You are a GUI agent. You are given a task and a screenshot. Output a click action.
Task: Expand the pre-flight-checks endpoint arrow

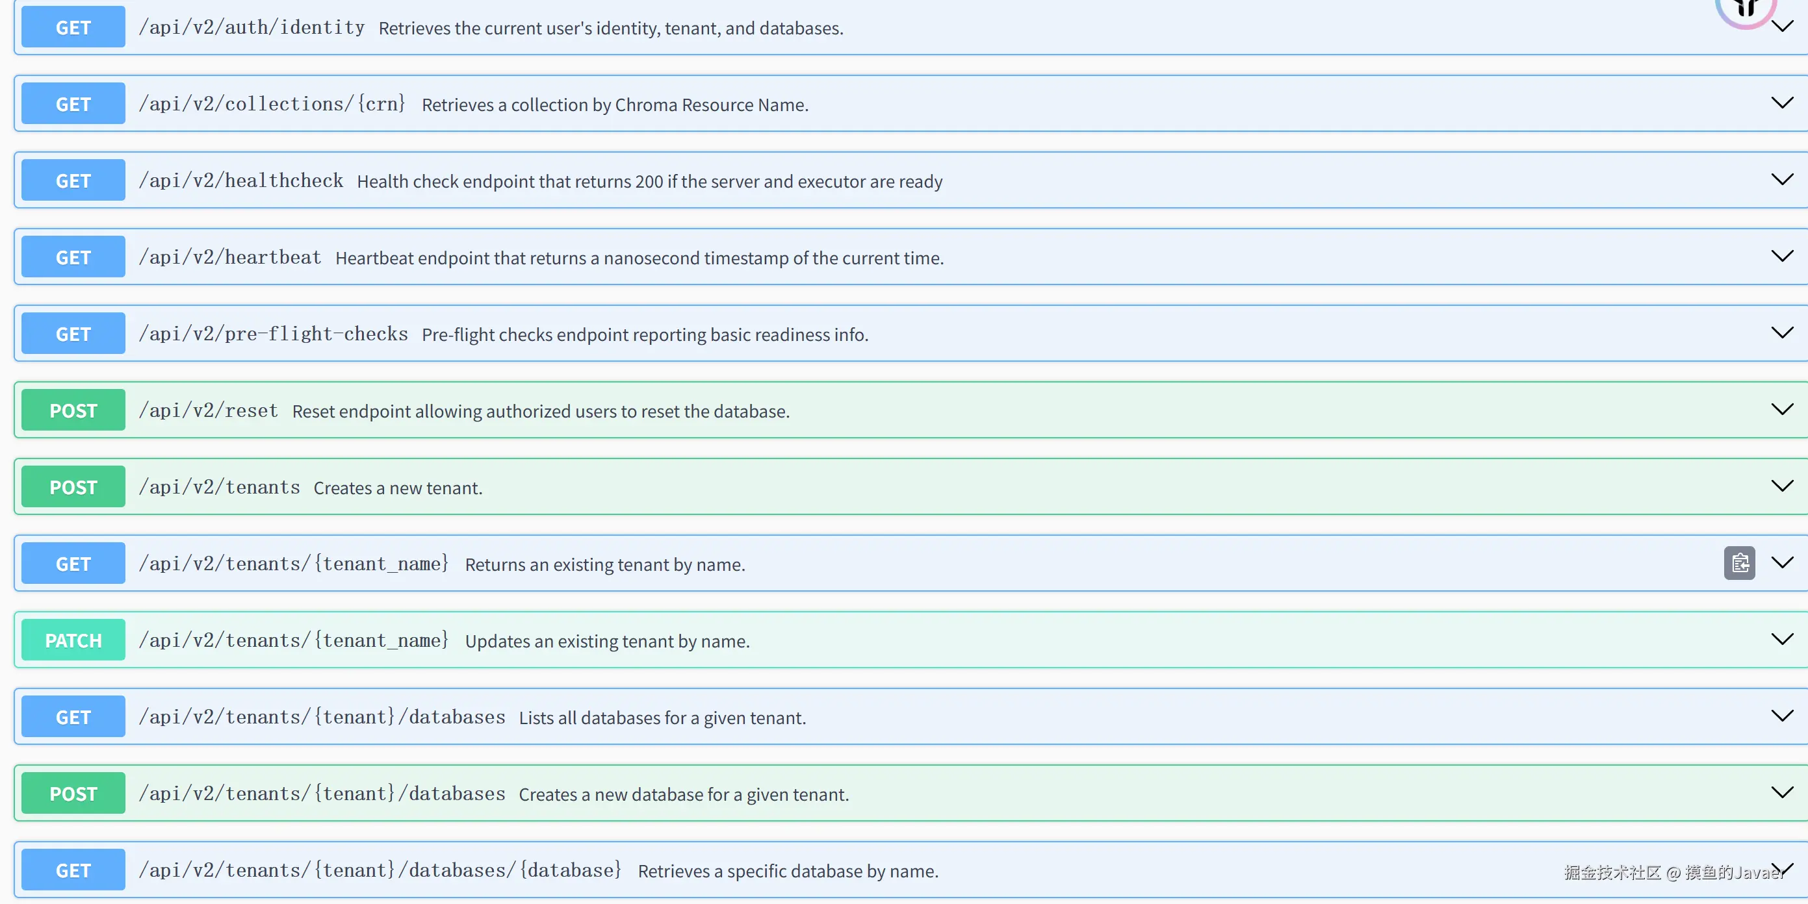click(x=1781, y=333)
